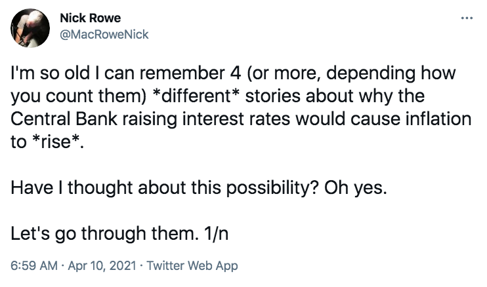Click the word *rise* in the tweet
The width and height of the screenshot is (487, 287).
pos(56,142)
